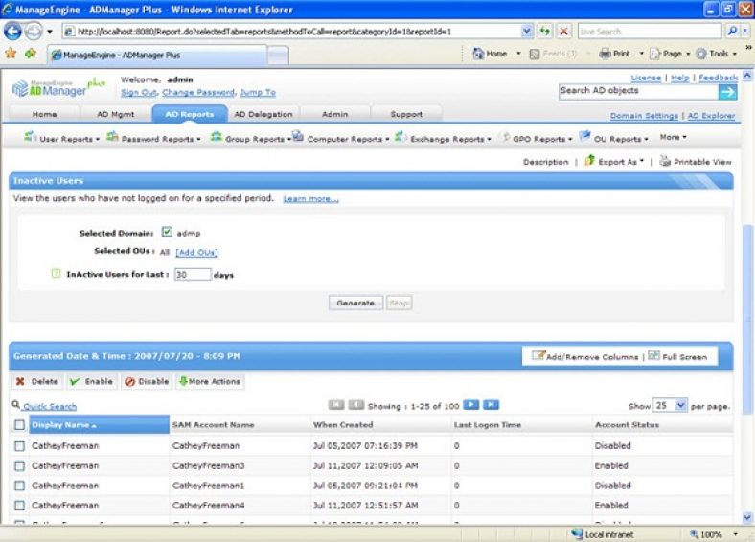755x542 pixels.
Task: Open the Password Reports dropdown
Action: (x=153, y=139)
